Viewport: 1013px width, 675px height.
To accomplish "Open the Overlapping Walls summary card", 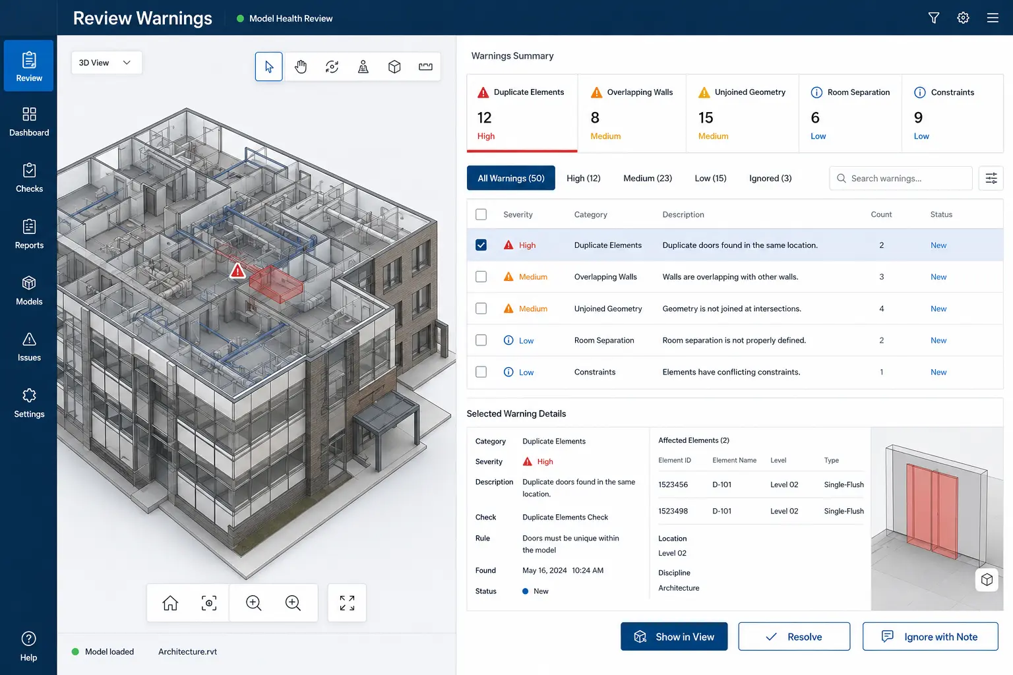I will click(x=632, y=113).
